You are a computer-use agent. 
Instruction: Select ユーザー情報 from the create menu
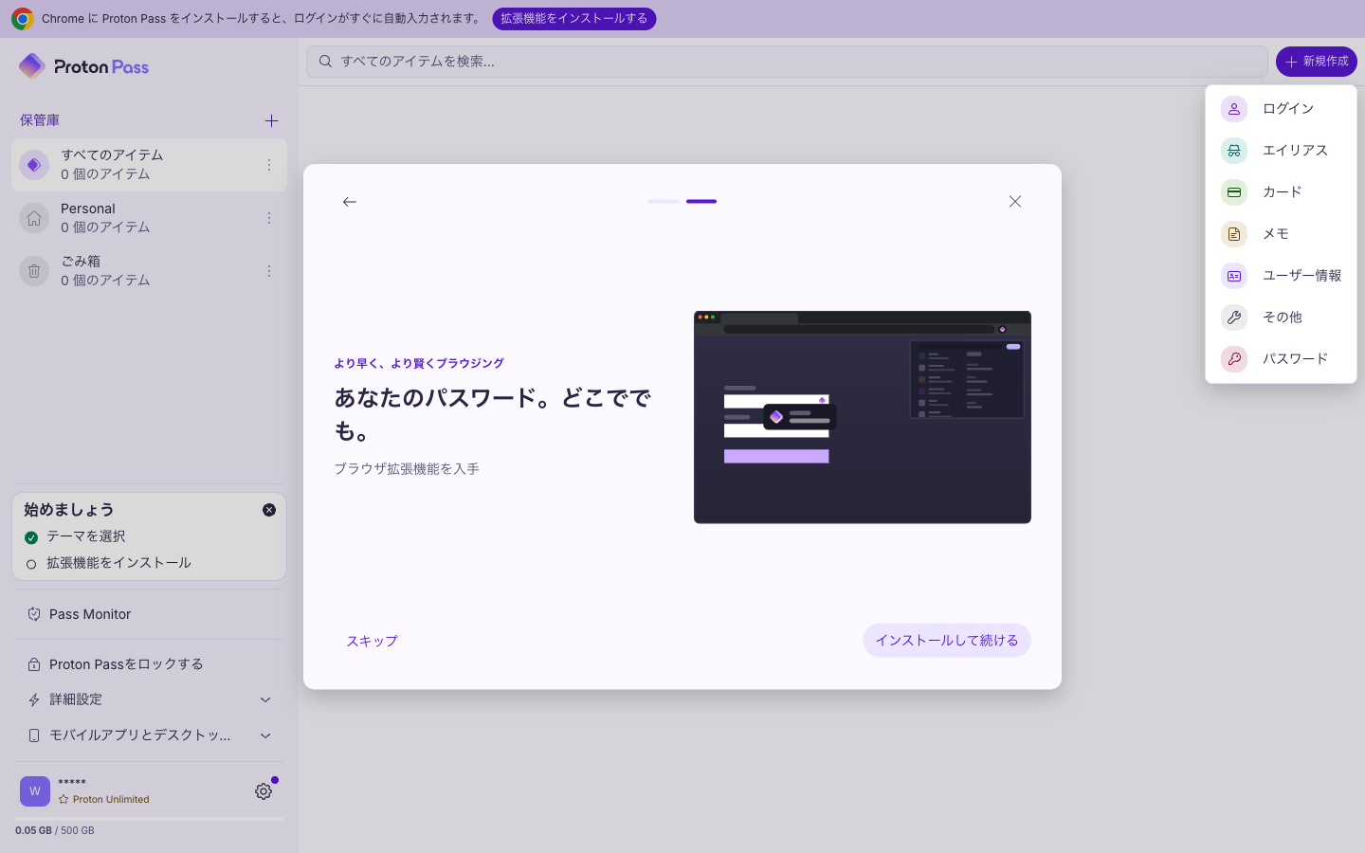click(x=1281, y=276)
